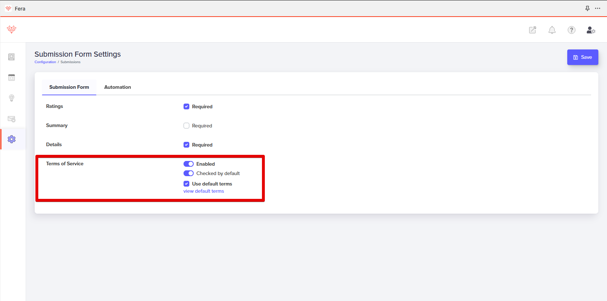Click the Fera favicon in title bar
607x301 pixels.
pyautogui.click(x=8, y=8)
